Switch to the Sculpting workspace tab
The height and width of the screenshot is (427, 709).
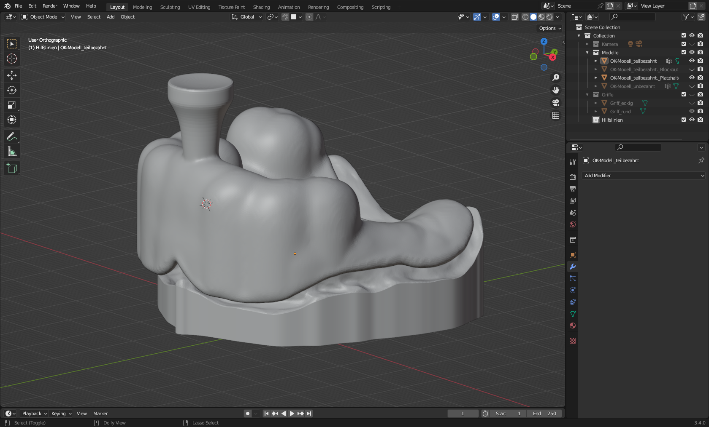[170, 7]
